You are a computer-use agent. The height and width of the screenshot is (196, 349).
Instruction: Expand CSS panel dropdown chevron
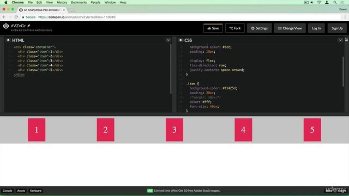340,40
